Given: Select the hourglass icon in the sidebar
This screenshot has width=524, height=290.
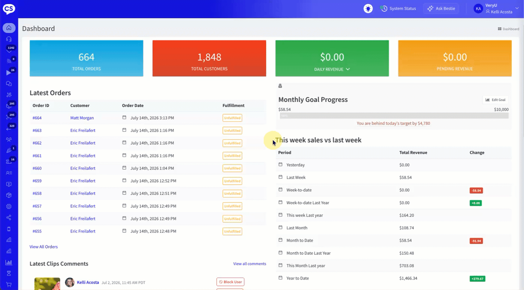Looking at the screenshot, I should pyautogui.click(x=9, y=274).
